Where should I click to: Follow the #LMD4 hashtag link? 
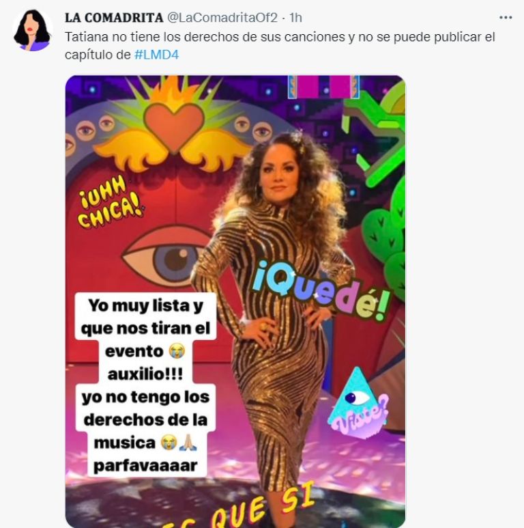(156, 55)
